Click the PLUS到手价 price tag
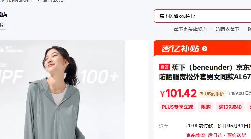 tap(212, 94)
